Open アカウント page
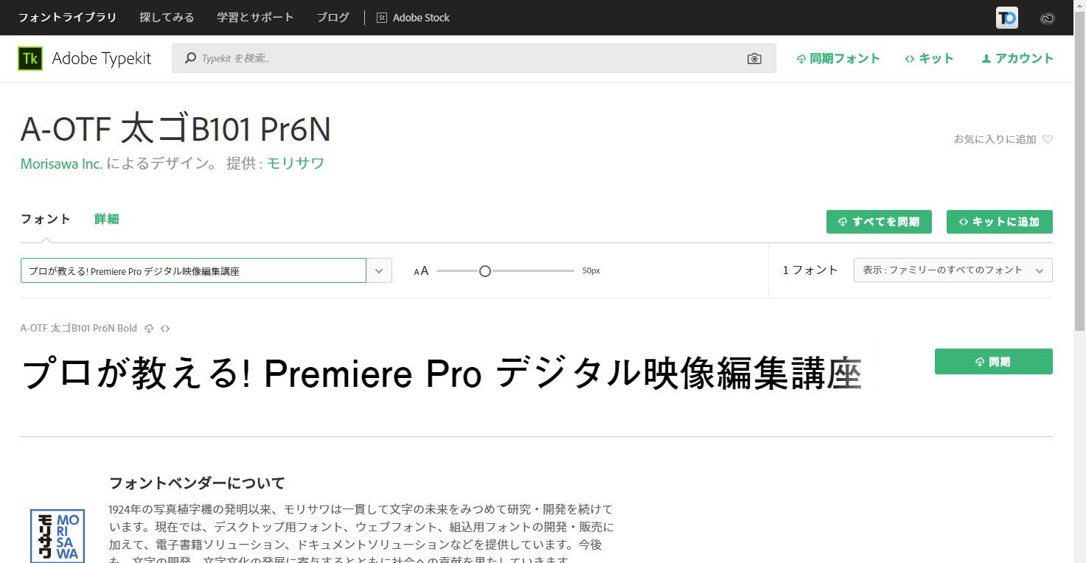 (x=1017, y=59)
